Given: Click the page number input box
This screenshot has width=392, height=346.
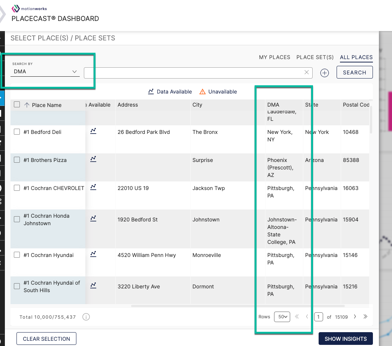Looking at the screenshot, I should tap(318, 317).
